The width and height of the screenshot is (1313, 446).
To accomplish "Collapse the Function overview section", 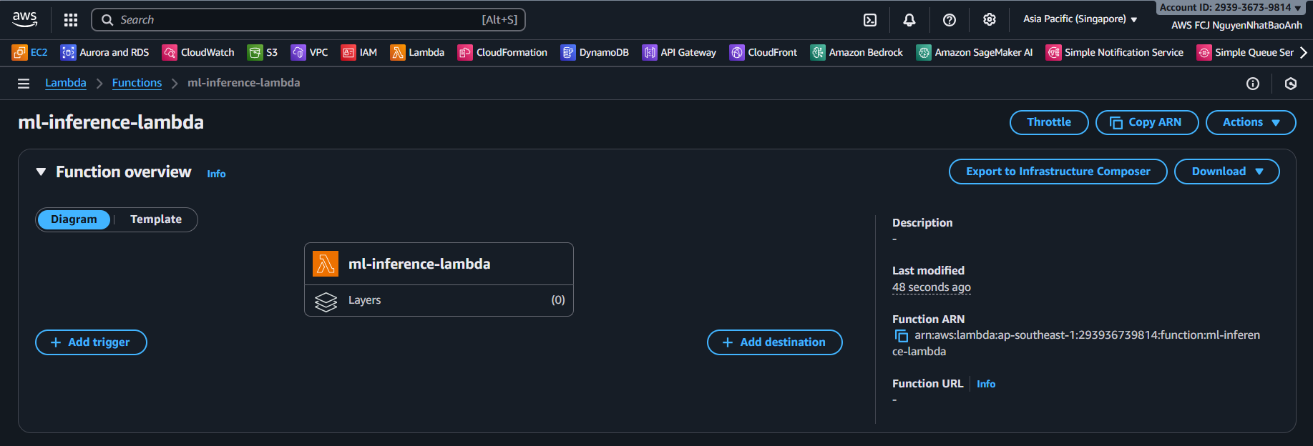I will click(41, 172).
